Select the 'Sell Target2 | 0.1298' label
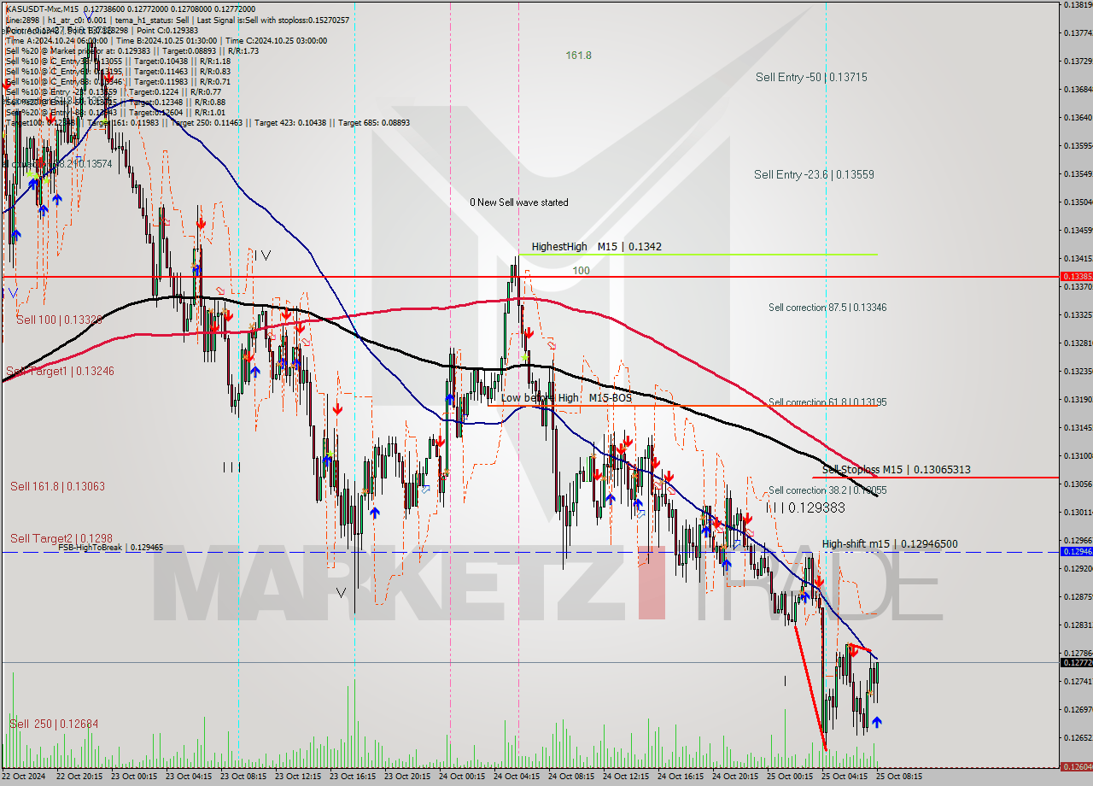The width and height of the screenshot is (1093, 786). pyautogui.click(x=61, y=538)
